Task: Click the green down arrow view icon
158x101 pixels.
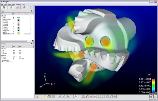Action: [x=99, y=96]
